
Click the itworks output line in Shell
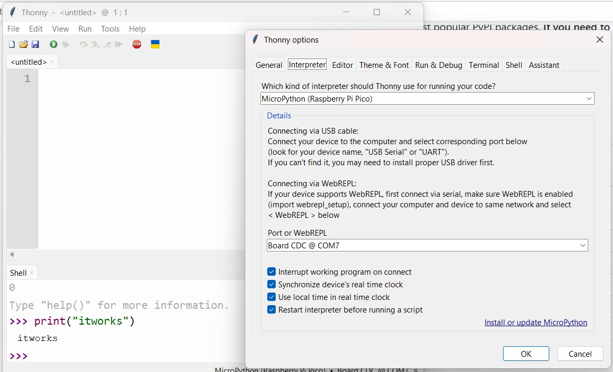click(x=37, y=338)
